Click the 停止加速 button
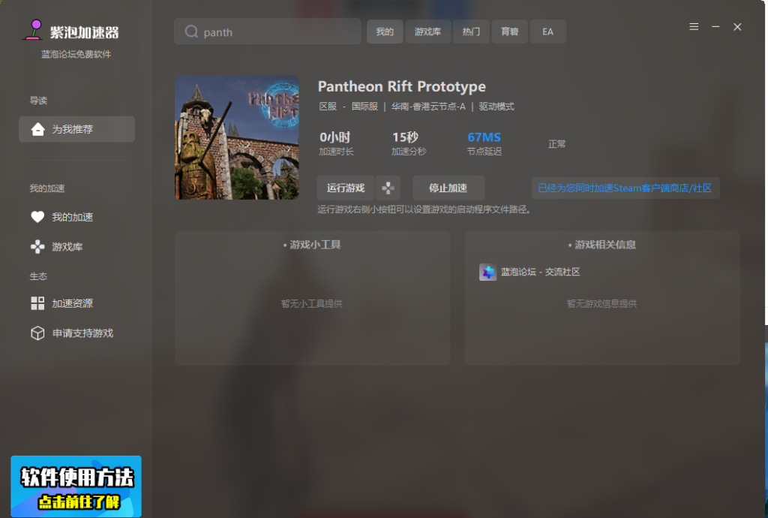768x518 pixels. click(x=448, y=188)
